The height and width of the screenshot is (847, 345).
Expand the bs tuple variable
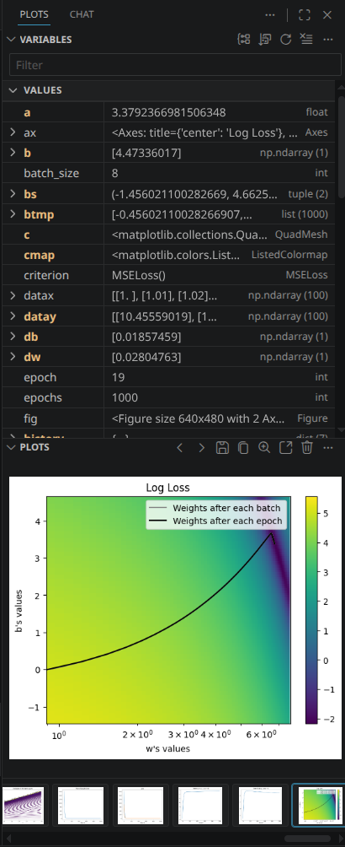click(13, 194)
